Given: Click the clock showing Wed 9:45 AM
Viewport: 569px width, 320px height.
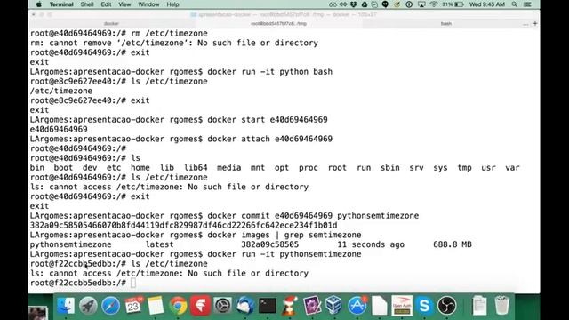Looking at the screenshot, I should click(x=487, y=4).
